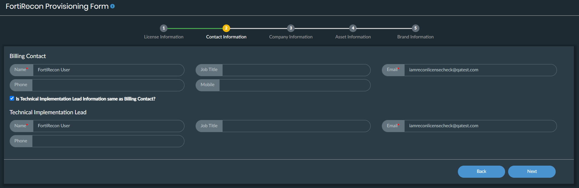579x188 pixels.
Task: Click the Billing Contact Phone input
Action: point(108,85)
